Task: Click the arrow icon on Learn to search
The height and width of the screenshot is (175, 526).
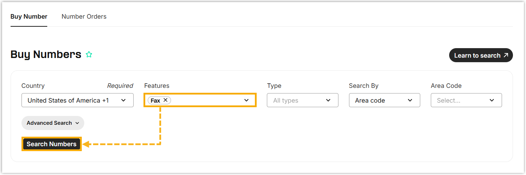Action: [506, 56]
